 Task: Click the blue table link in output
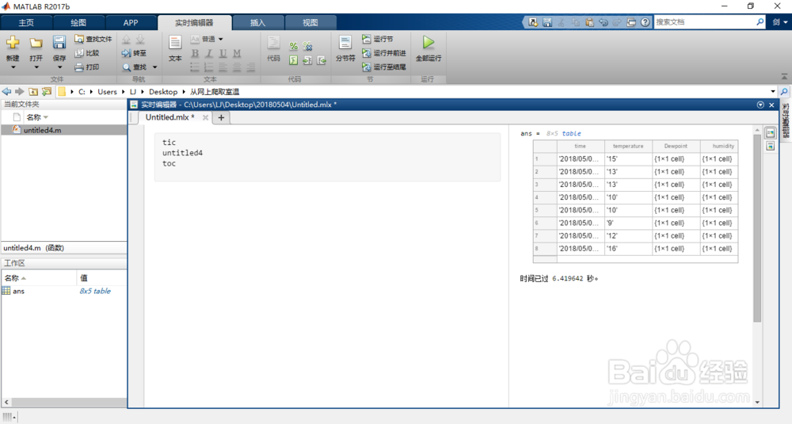click(571, 133)
